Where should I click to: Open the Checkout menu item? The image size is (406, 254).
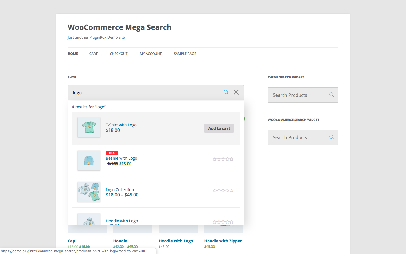pos(119,54)
